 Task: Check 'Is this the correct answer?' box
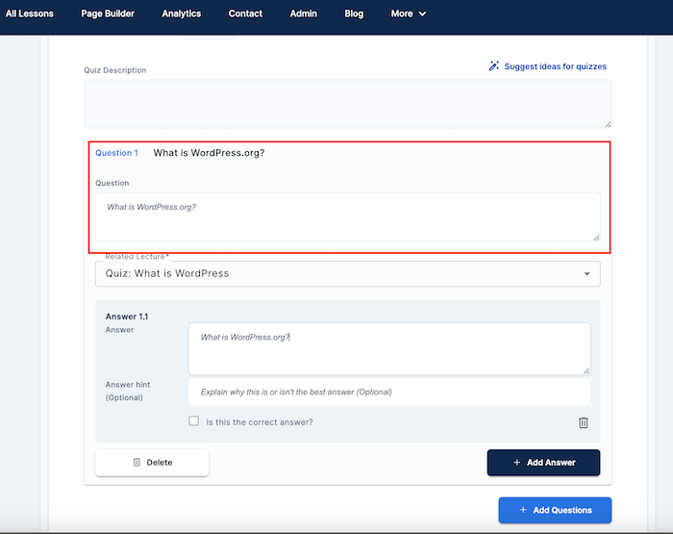pyautogui.click(x=194, y=421)
